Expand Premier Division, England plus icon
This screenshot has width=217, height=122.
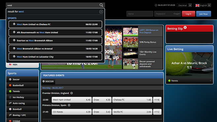pyautogui.click(x=72, y=93)
